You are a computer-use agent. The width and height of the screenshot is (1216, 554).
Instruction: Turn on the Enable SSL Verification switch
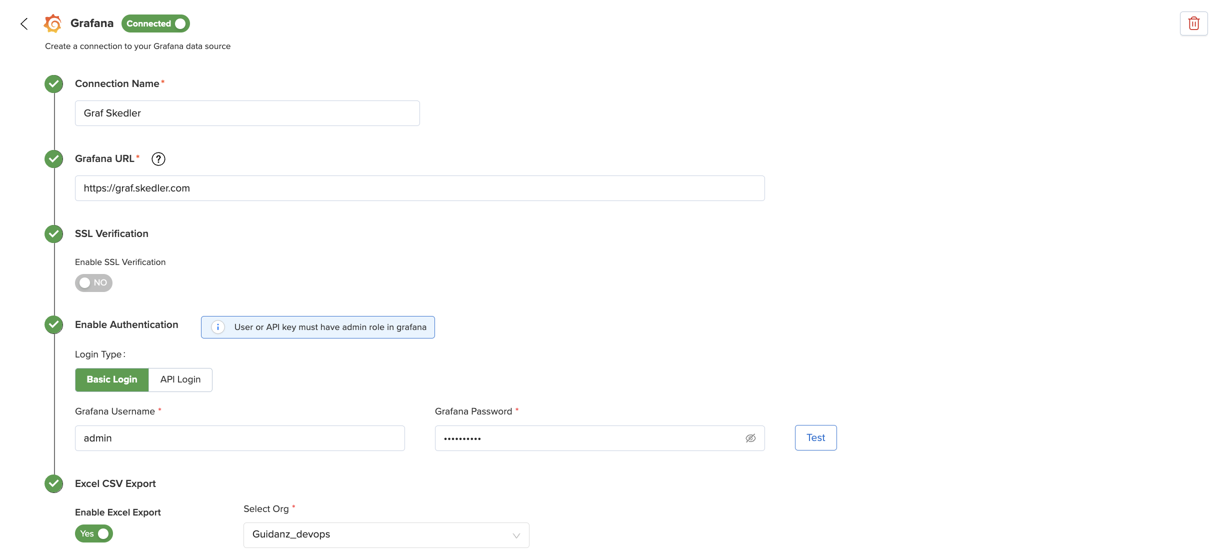coord(93,283)
